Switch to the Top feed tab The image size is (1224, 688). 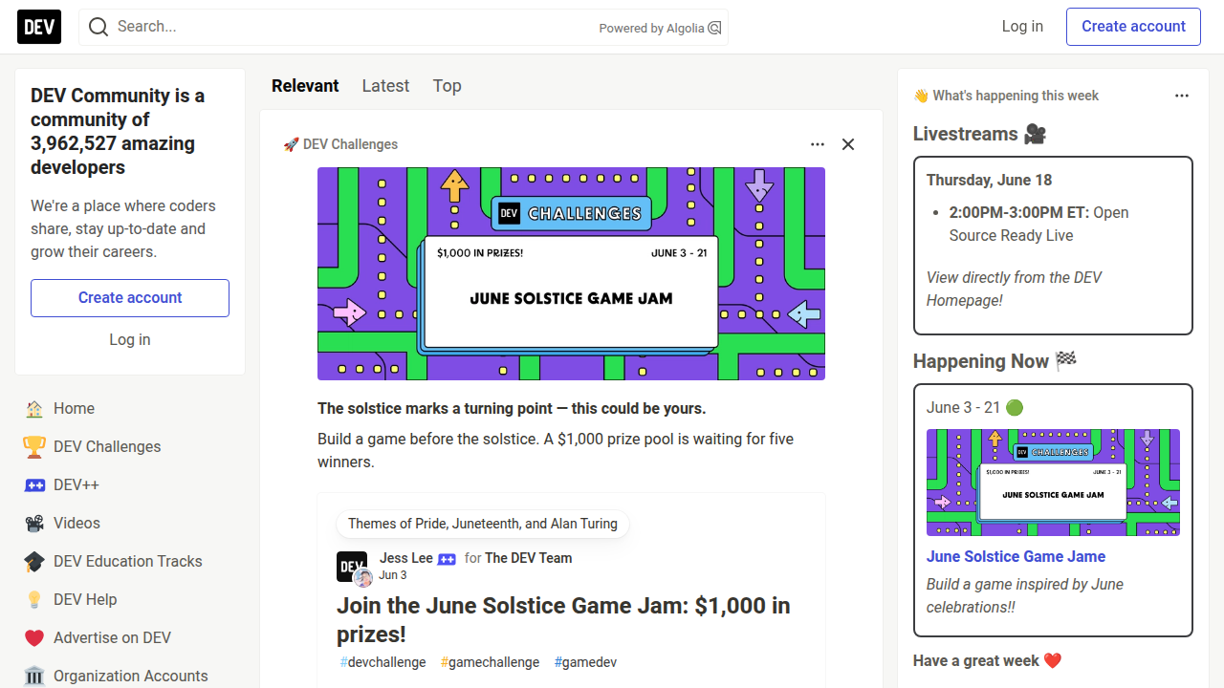point(447,86)
